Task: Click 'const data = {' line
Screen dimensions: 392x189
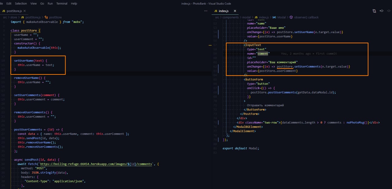Action: click(73, 134)
